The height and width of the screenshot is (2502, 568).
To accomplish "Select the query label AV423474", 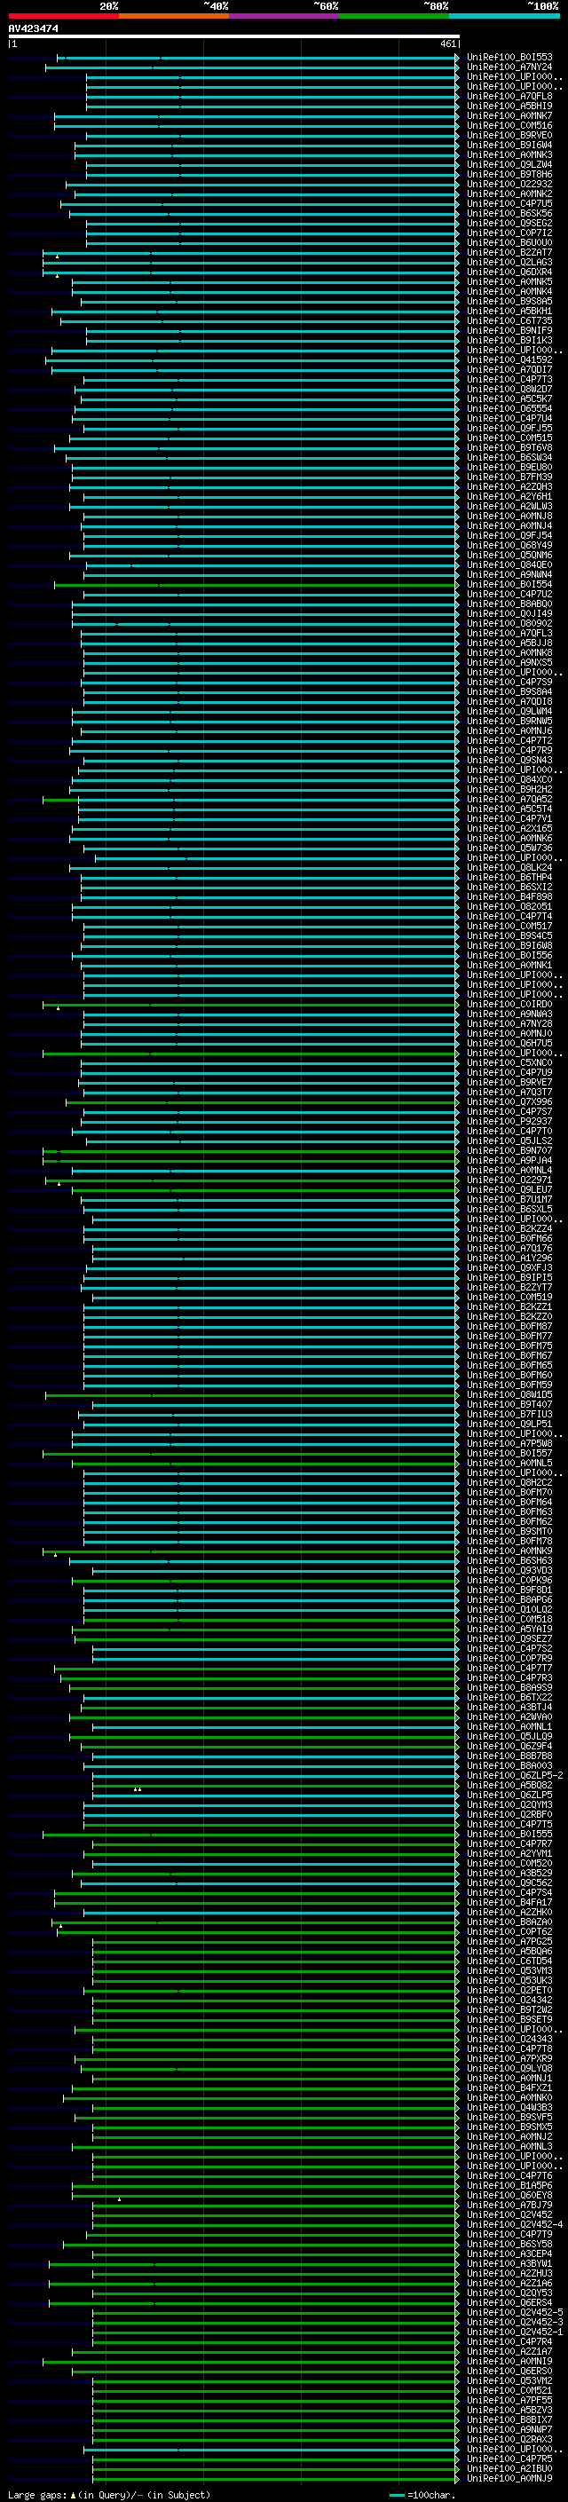I will click(33, 28).
